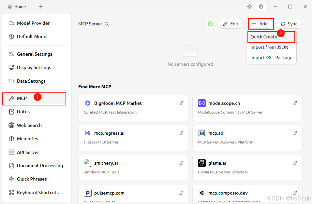Screen dimensions: 312x204
Task: Open the mcp.higress.ai card
Action: [133, 138]
